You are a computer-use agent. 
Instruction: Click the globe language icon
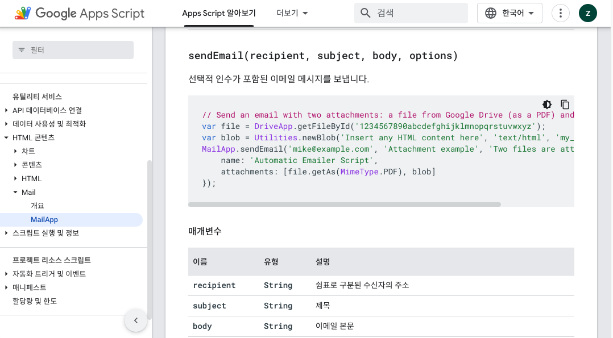click(x=491, y=13)
